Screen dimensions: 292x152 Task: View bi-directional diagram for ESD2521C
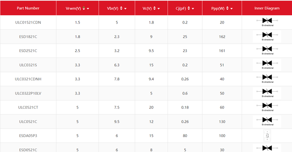coord(267,51)
